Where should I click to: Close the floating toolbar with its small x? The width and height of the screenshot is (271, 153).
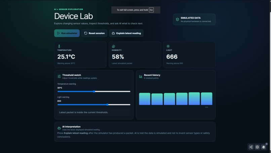[x=267, y=144]
